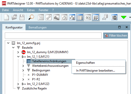Select the Bauteile tree item
The image size is (131, 94).
(x=27, y=48)
